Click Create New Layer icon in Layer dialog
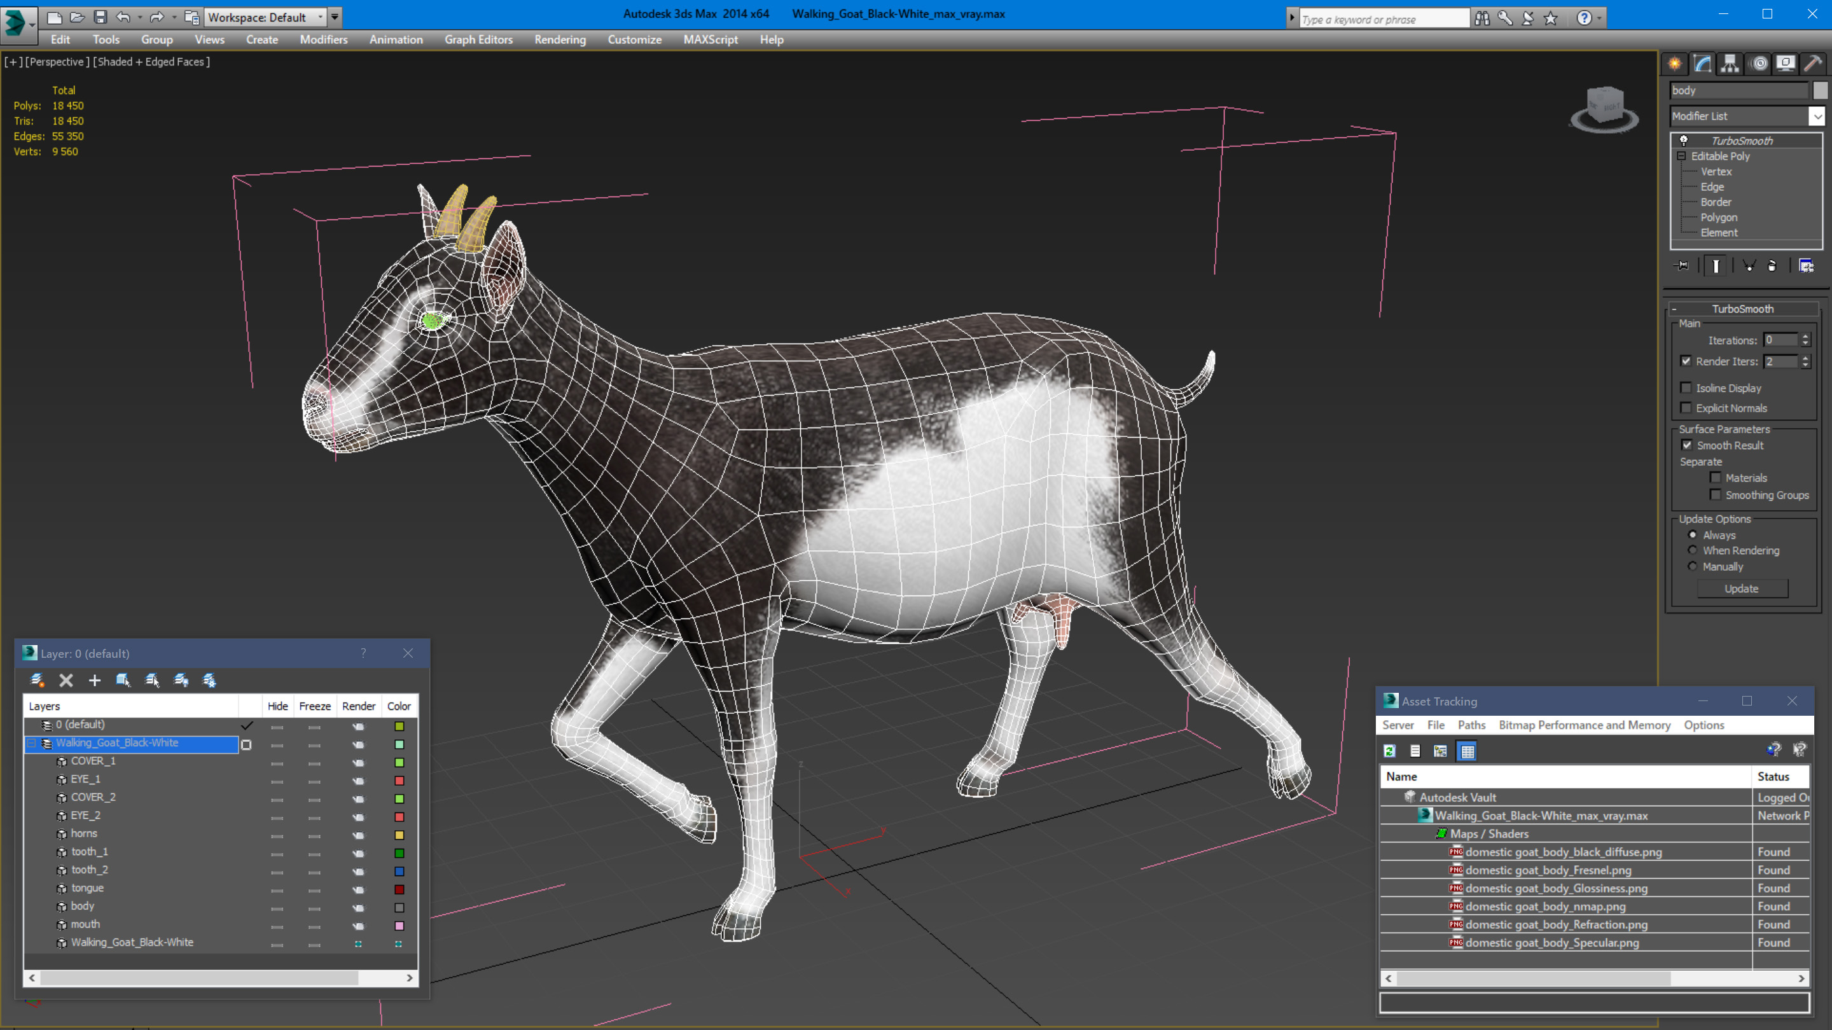This screenshot has width=1832, height=1030. click(x=38, y=680)
